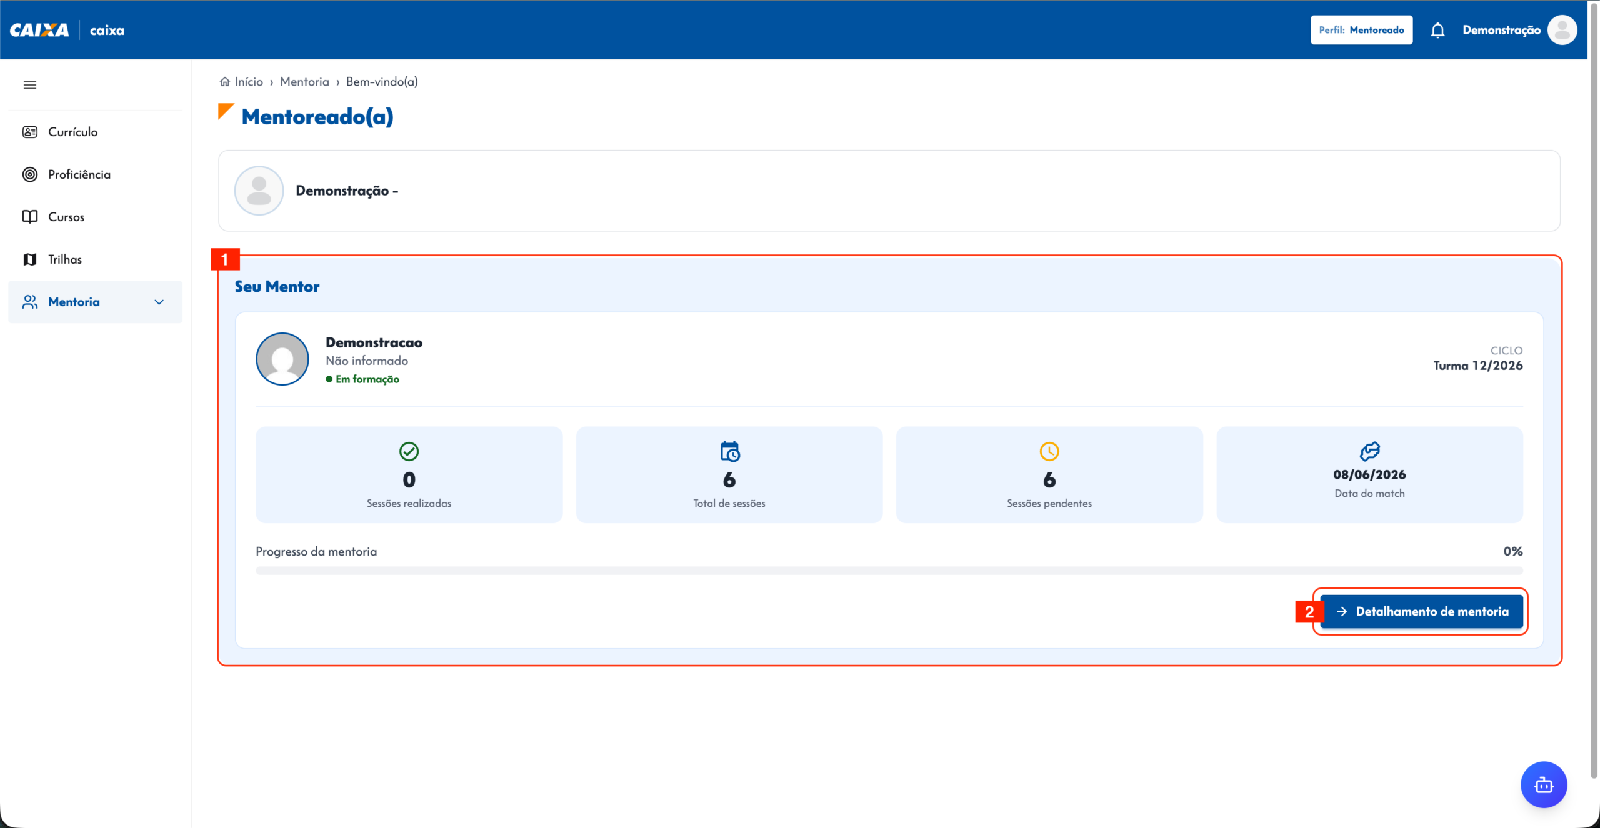
Task: Open Trilhas in the sidebar
Action: [x=95, y=259]
